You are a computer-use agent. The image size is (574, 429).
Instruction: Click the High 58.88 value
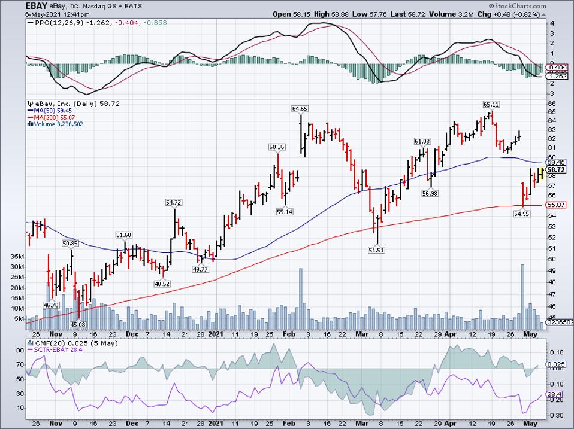(331, 14)
